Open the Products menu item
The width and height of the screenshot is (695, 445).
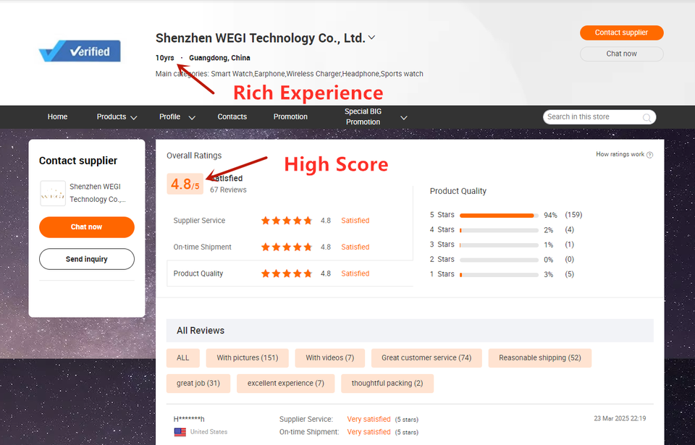click(111, 116)
